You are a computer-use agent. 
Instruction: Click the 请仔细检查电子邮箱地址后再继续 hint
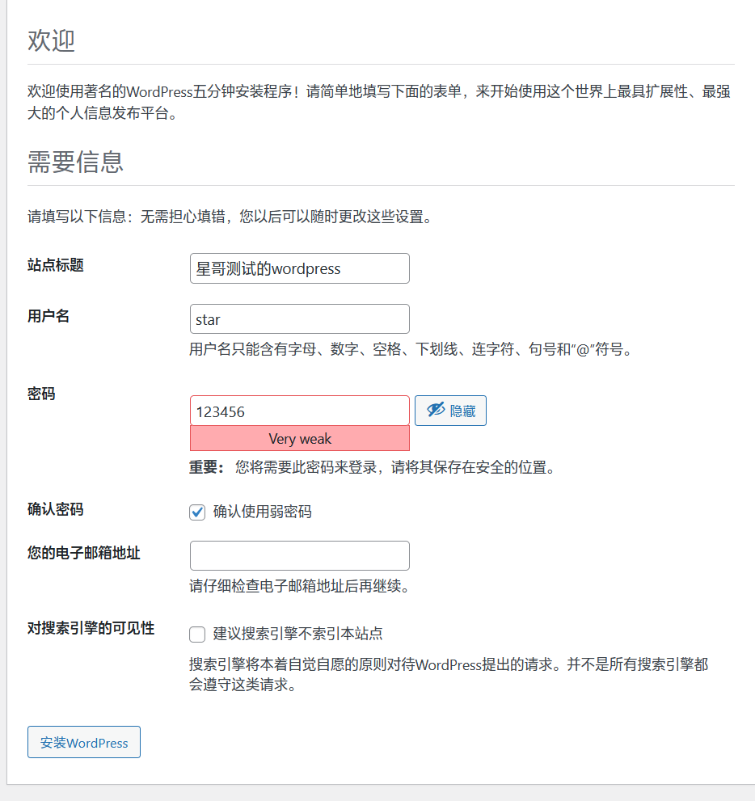(x=301, y=586)
